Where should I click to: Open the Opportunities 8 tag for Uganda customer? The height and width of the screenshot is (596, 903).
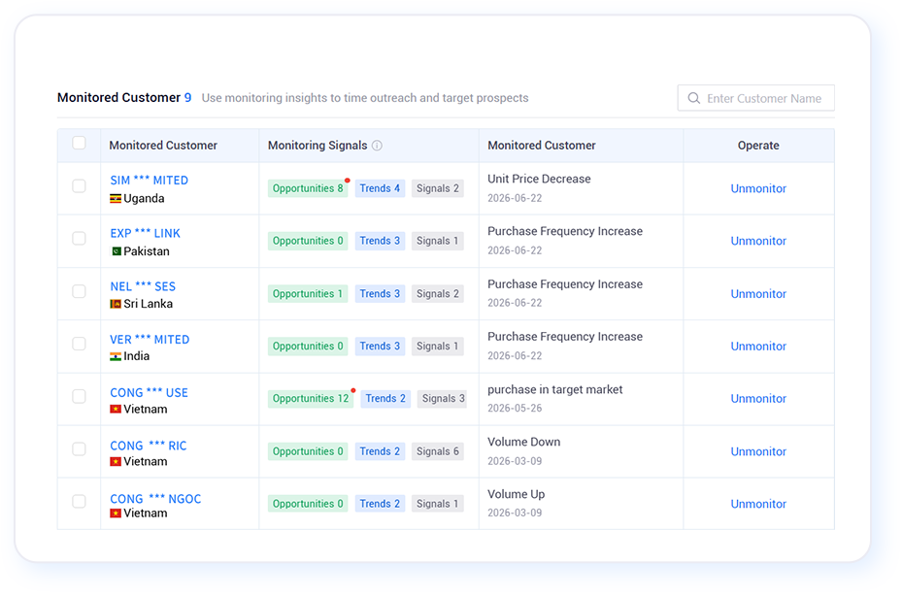pyautogui.click(x=308, y=188)
